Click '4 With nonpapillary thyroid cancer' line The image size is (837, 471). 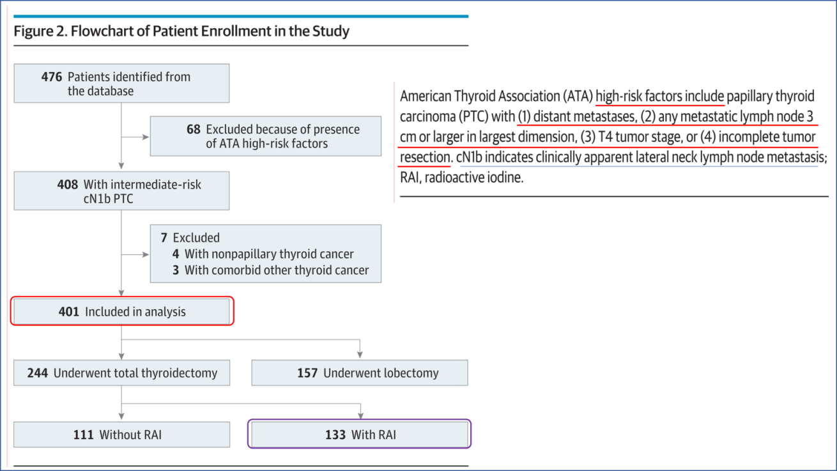tap(263, 254)
